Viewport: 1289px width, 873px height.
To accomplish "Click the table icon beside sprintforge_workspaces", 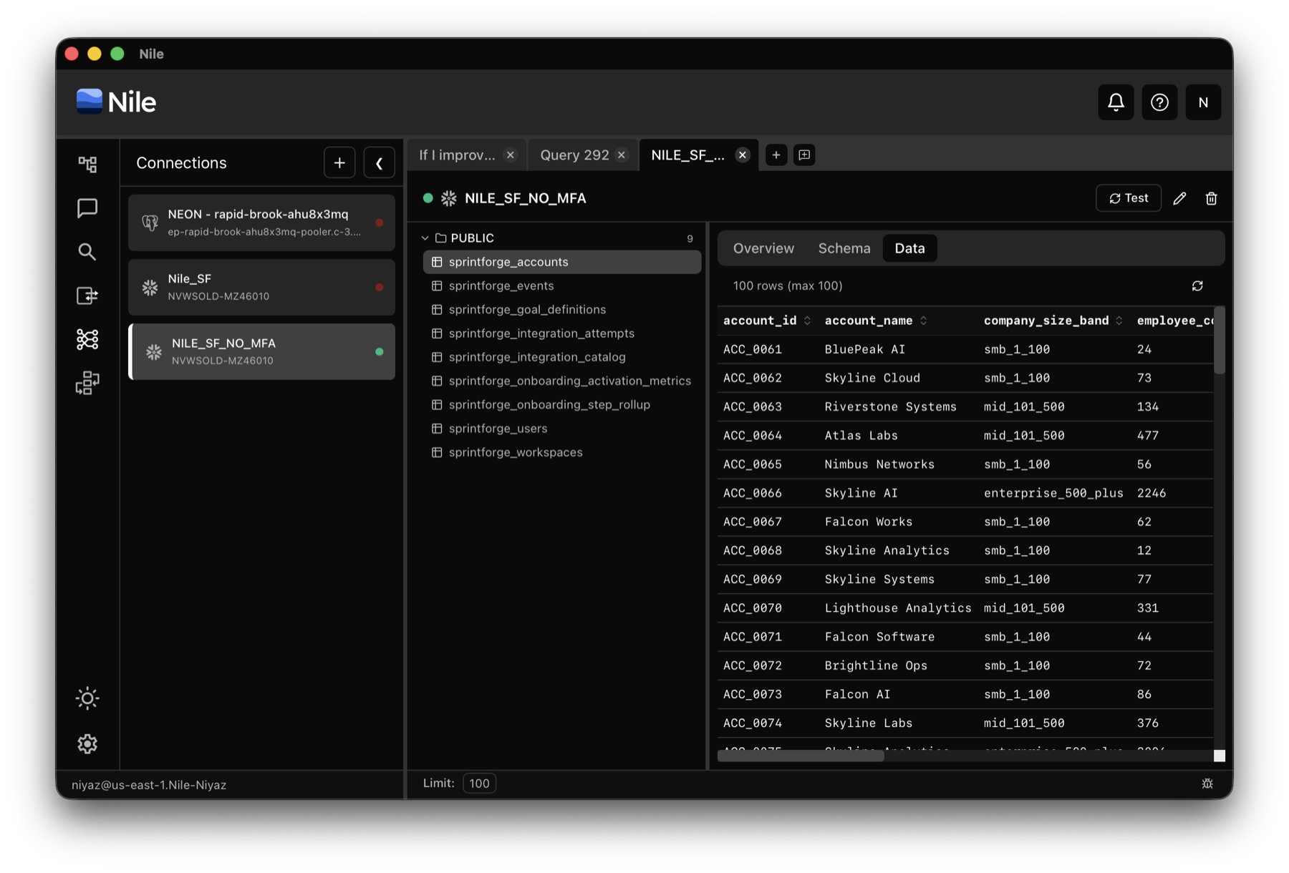I will [437, 452].
